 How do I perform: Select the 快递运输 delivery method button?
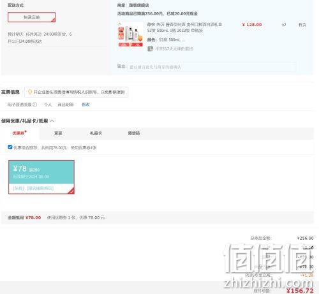pos(32,17)
